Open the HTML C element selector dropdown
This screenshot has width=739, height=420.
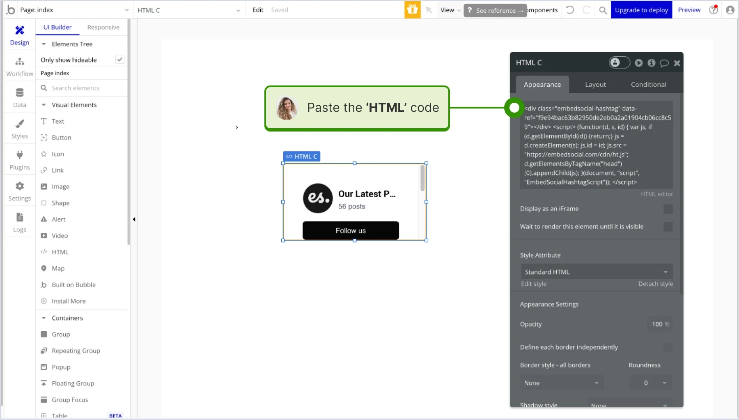189,10
